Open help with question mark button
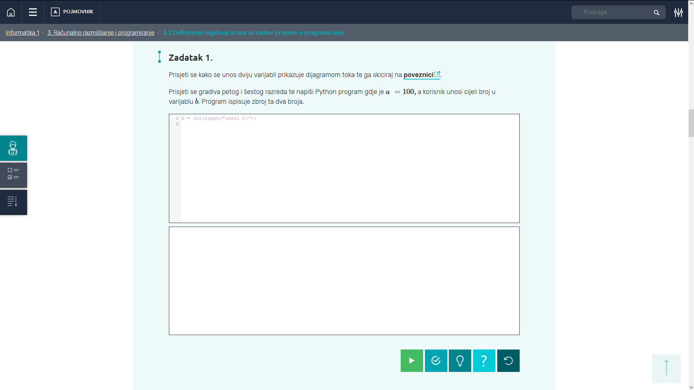Viewport: 694px width, 390px height. click(x=484, y=360)
